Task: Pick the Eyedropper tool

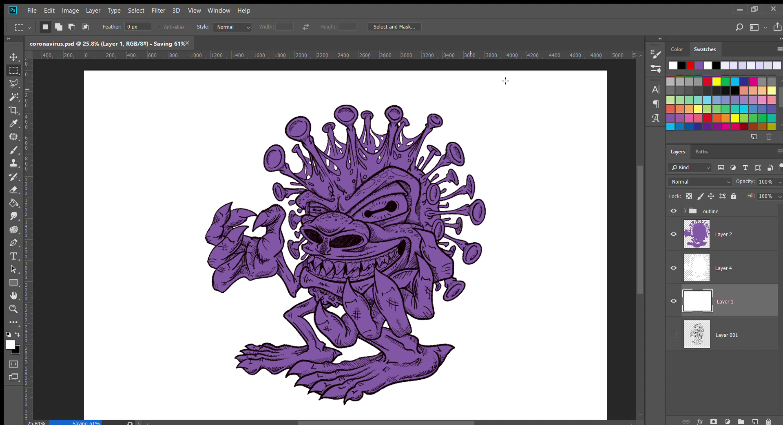Action: pyautogui.click(x=13, y=123)
